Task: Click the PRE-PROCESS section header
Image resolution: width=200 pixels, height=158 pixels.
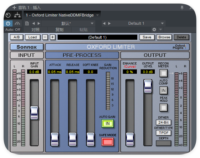Action: point(82,55)
